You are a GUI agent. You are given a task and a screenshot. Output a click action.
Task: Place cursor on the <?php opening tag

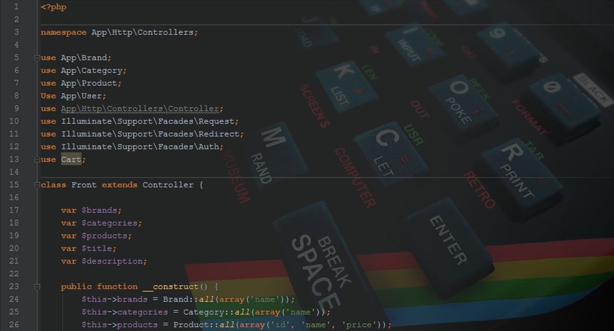(53, 7)
